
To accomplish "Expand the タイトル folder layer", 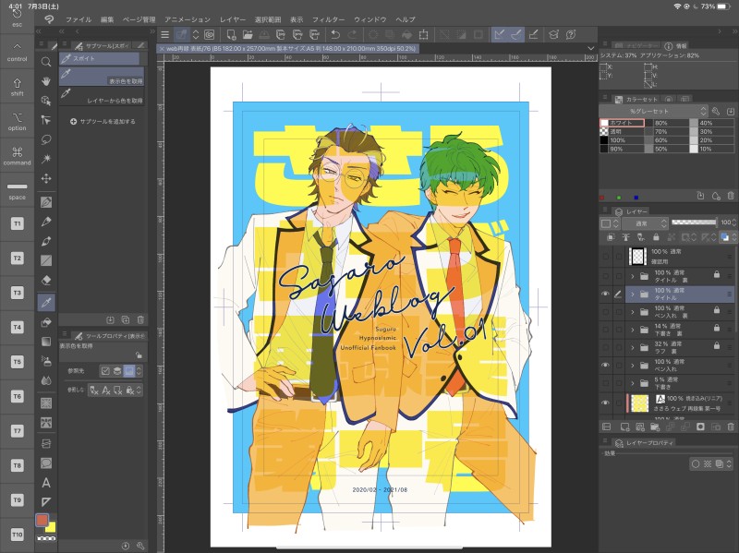I will (x=633, y=294).
